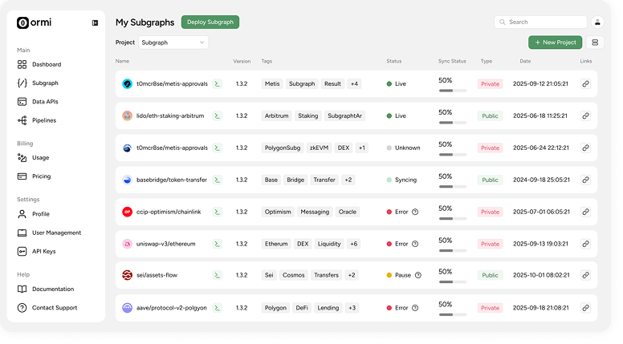623x344 pixels.
Task: Go to Dashboard in the sidebar
Action: pos(39,64)
